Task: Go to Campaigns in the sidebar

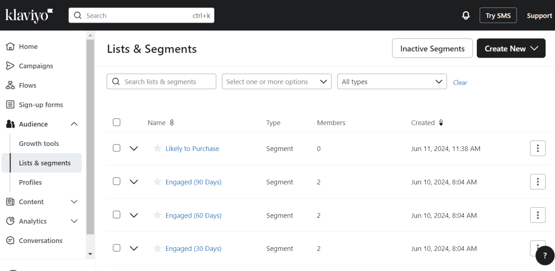Action: click(36, 66)
